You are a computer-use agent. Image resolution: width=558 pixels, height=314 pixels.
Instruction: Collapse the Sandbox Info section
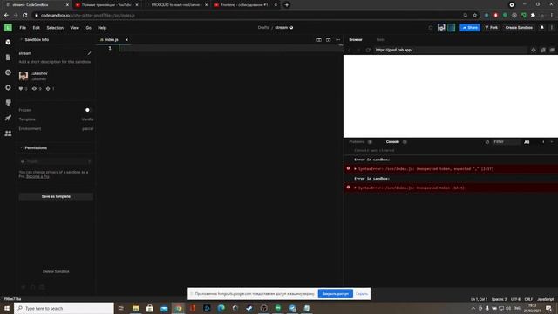pyautogui.click(x=34, y=40)
